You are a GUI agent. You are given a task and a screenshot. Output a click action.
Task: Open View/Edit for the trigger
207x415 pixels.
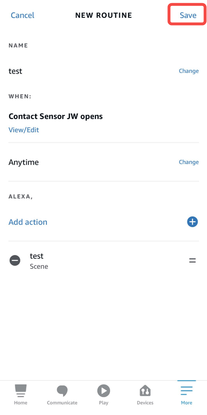point(24,130)
